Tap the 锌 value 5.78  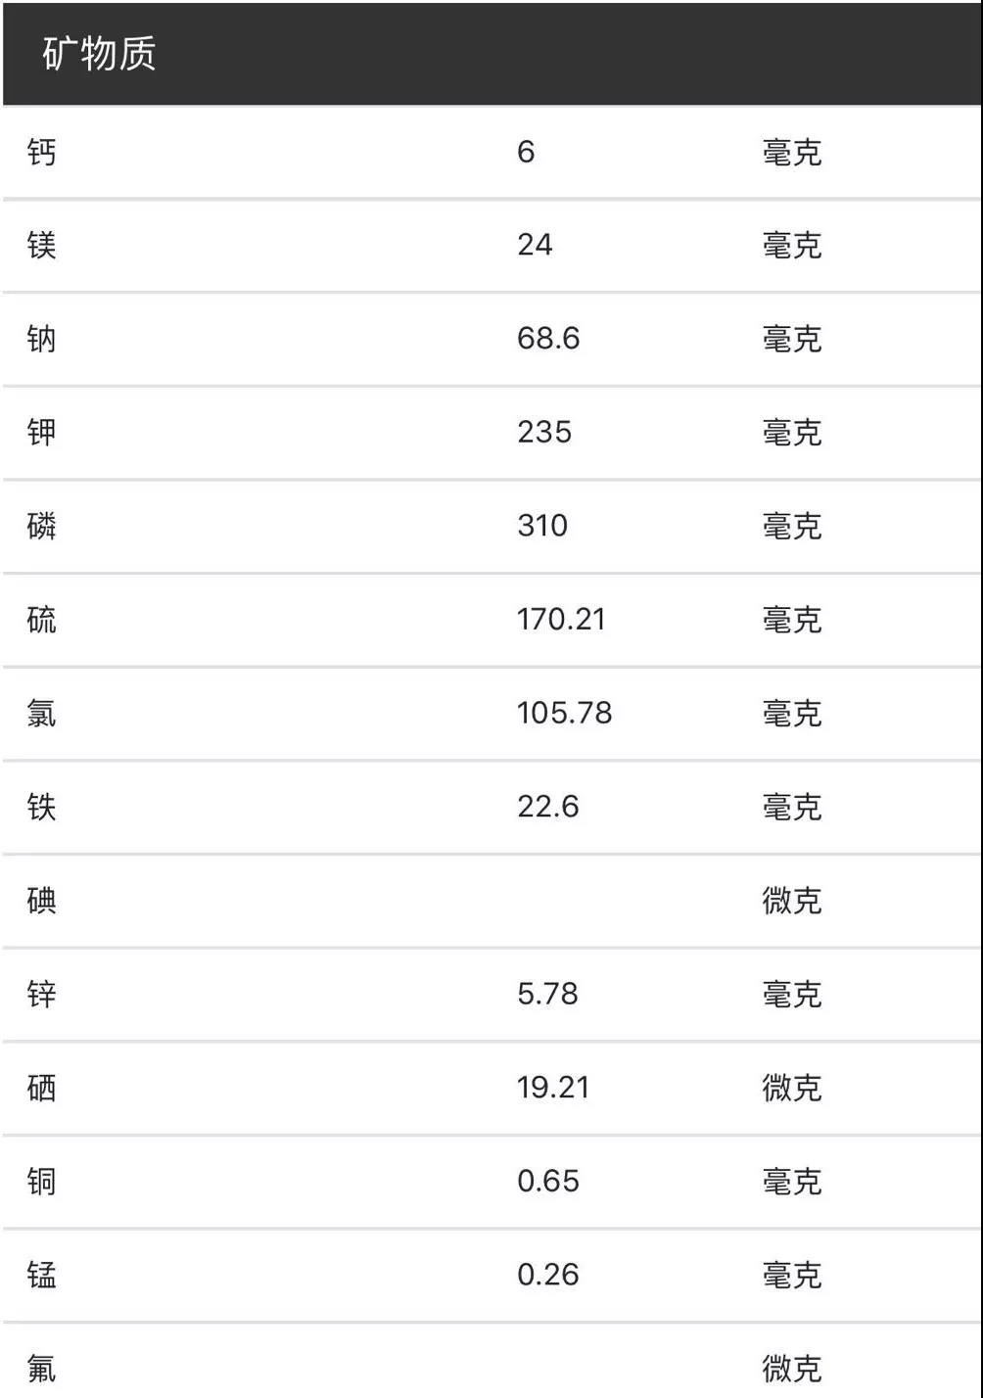(547, 994)
